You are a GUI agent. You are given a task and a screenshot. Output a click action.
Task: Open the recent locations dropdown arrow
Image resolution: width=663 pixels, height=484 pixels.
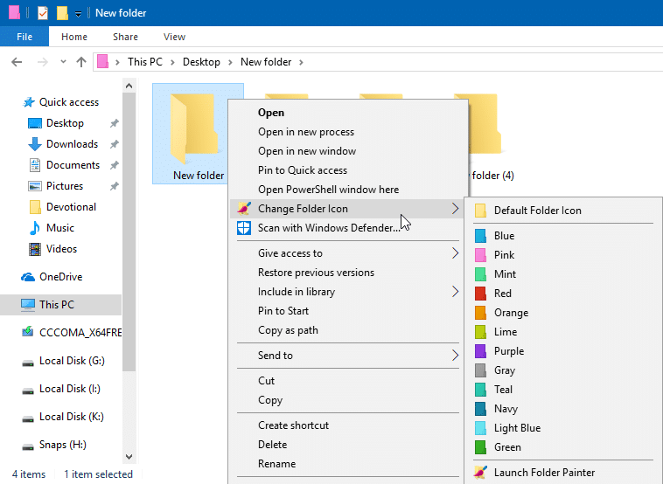pos(63,62)
